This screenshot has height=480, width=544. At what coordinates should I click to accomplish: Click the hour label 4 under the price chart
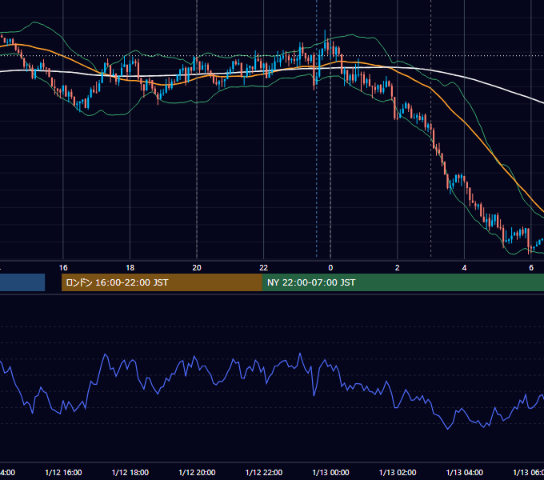click(464, 268)
